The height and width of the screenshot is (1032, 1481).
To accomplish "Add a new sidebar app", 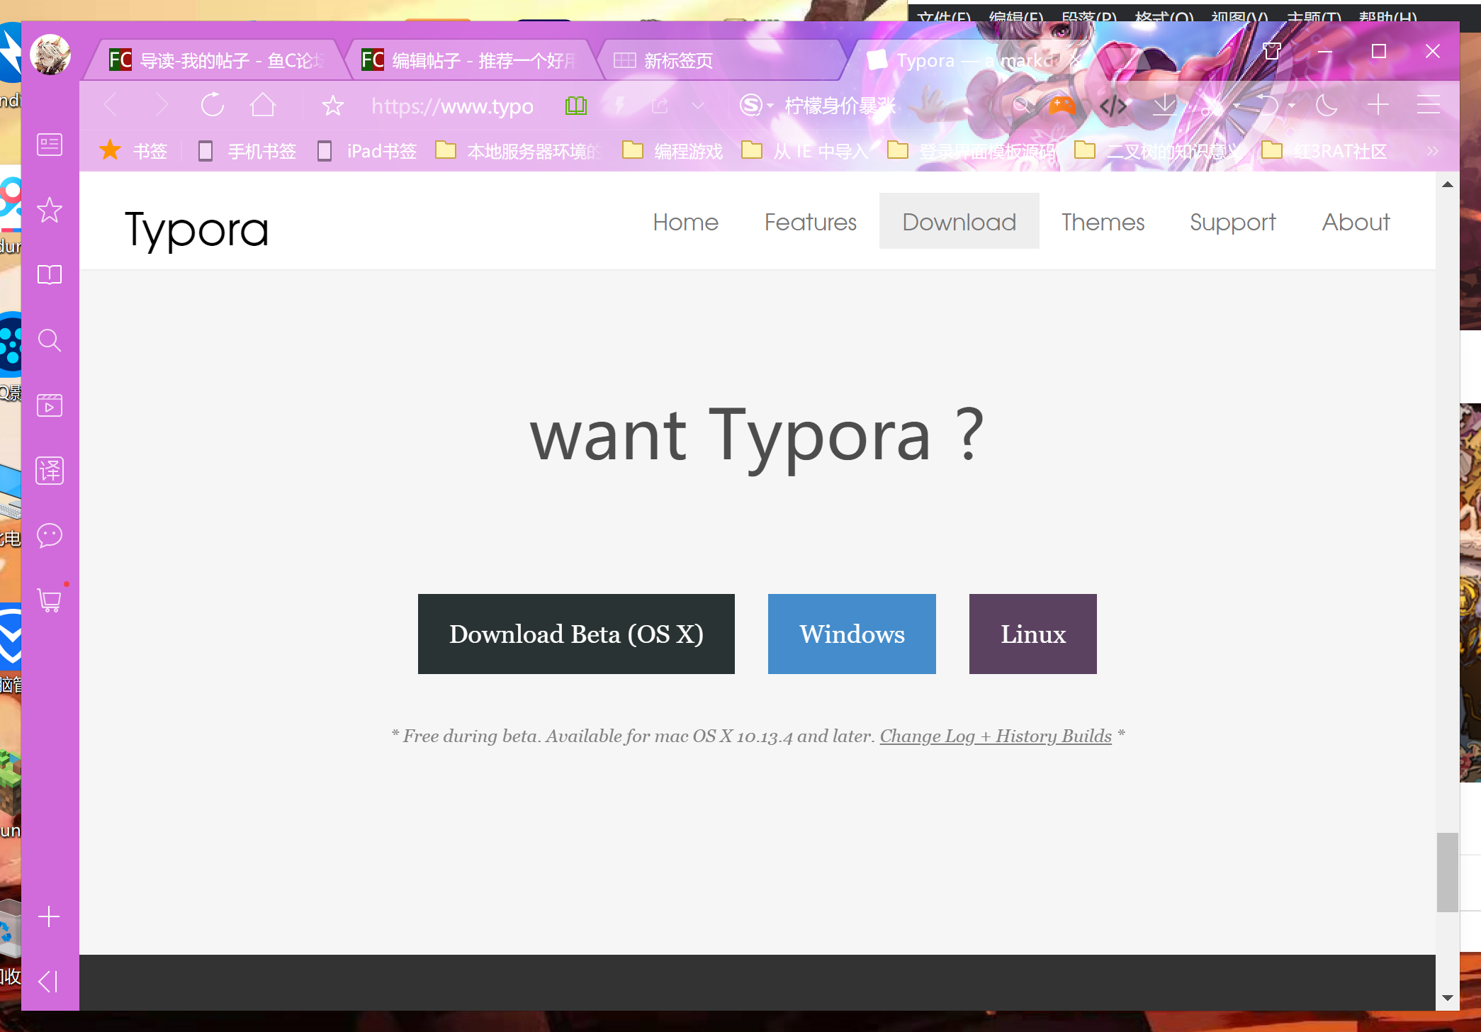I will 49,916.
